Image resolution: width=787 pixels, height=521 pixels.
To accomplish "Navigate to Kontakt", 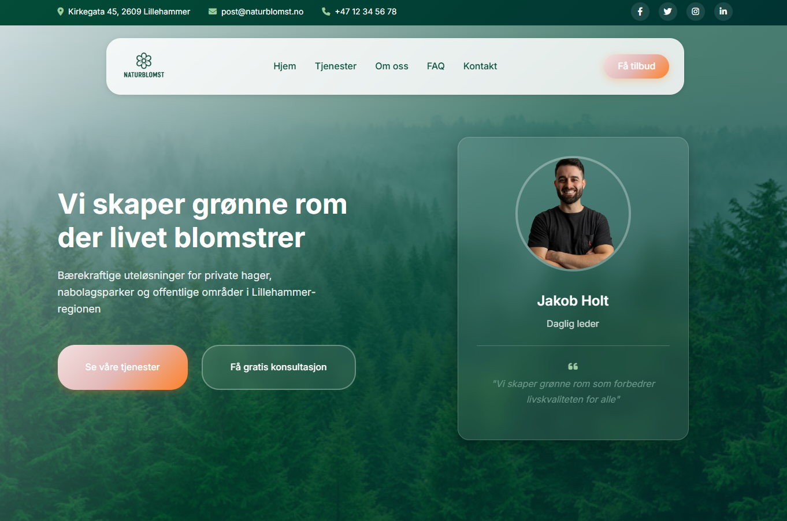I will [480, 66].
